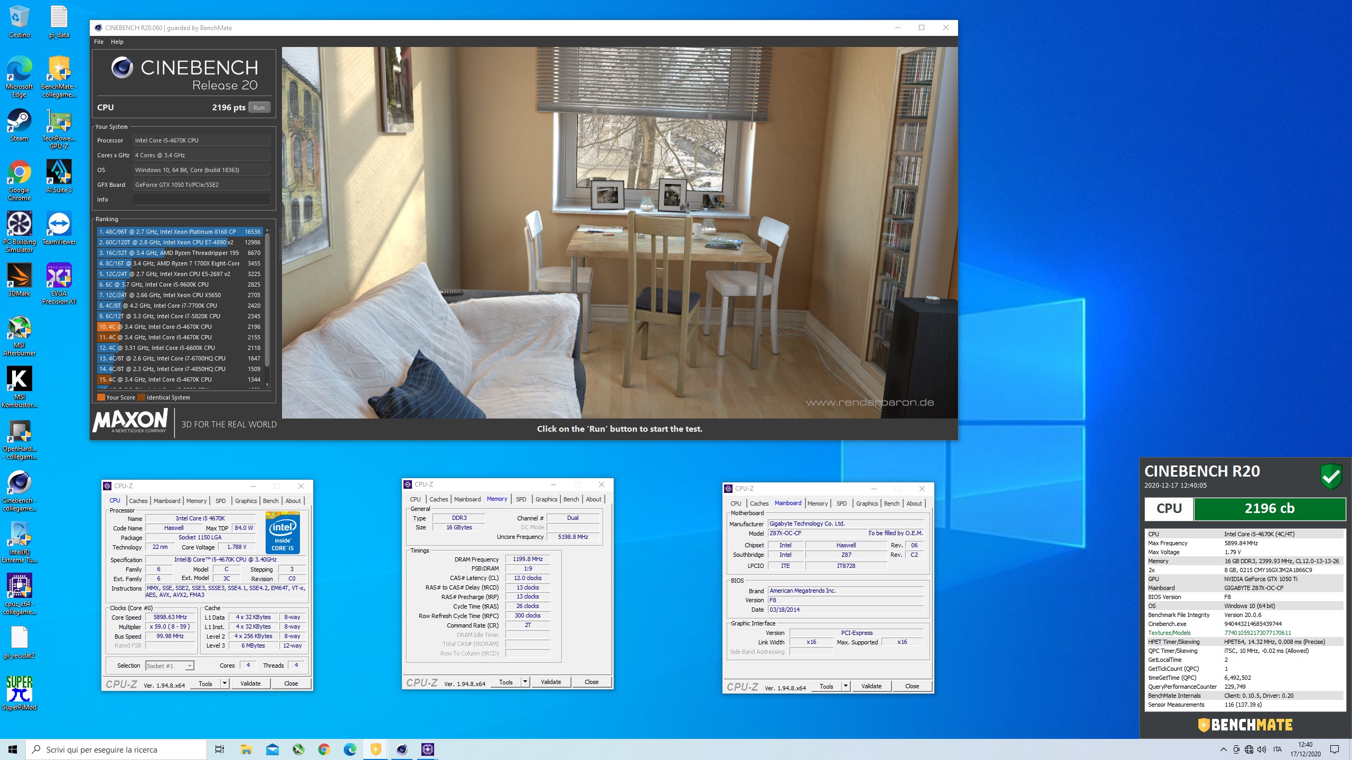Open AI Suite 3 shortcut
Viewport: 1352px width, 760px height.
point(59,177)
